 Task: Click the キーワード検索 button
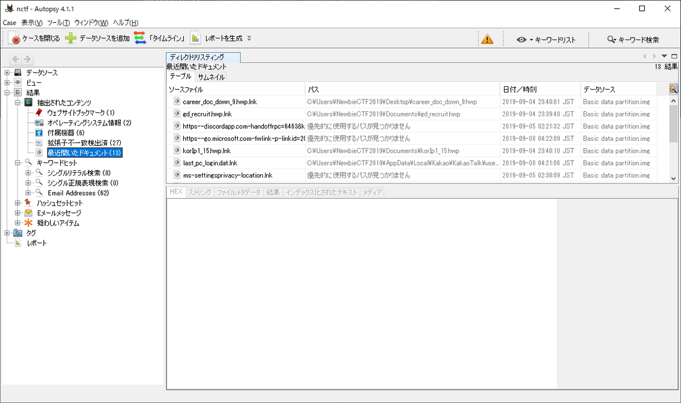click(x=636, y=39)
